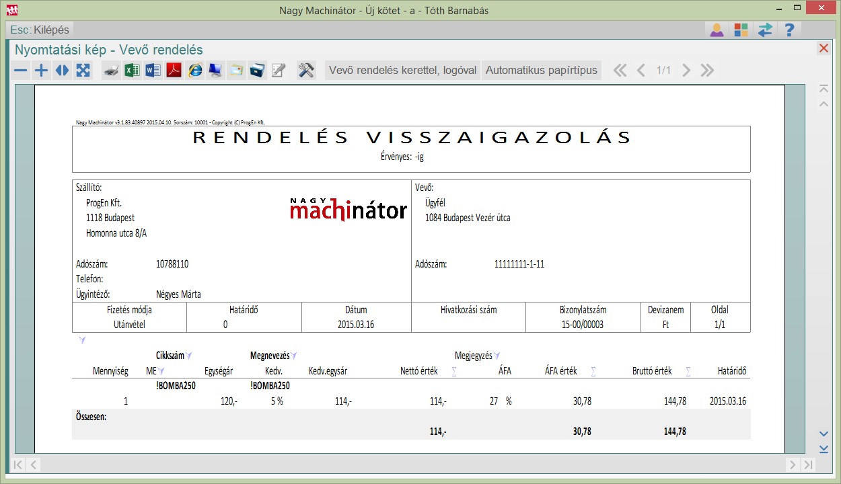
Task: Fit whole page with four-arrow icon
Action: 83,71
